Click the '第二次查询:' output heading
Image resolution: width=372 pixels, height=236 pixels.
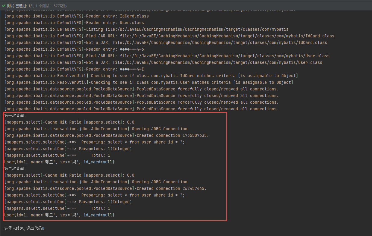tap(15, 168)
